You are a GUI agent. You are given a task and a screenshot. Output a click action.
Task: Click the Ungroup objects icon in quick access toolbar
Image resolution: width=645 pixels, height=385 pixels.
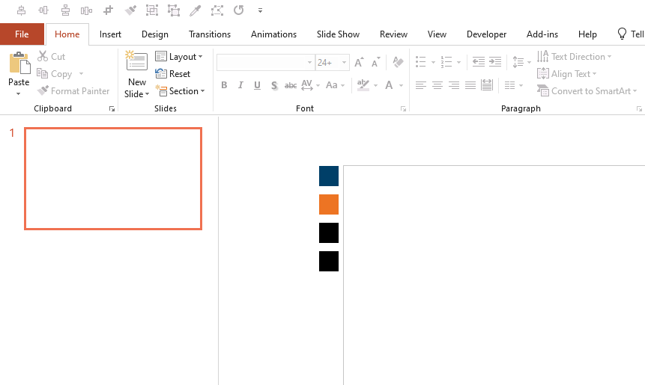pos(174,10)
